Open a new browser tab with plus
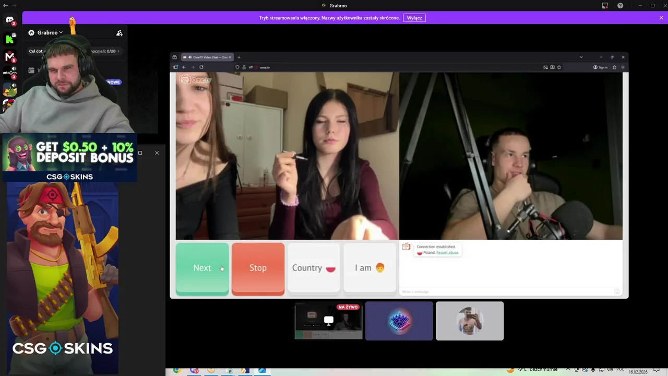 [x=239, y=57]
